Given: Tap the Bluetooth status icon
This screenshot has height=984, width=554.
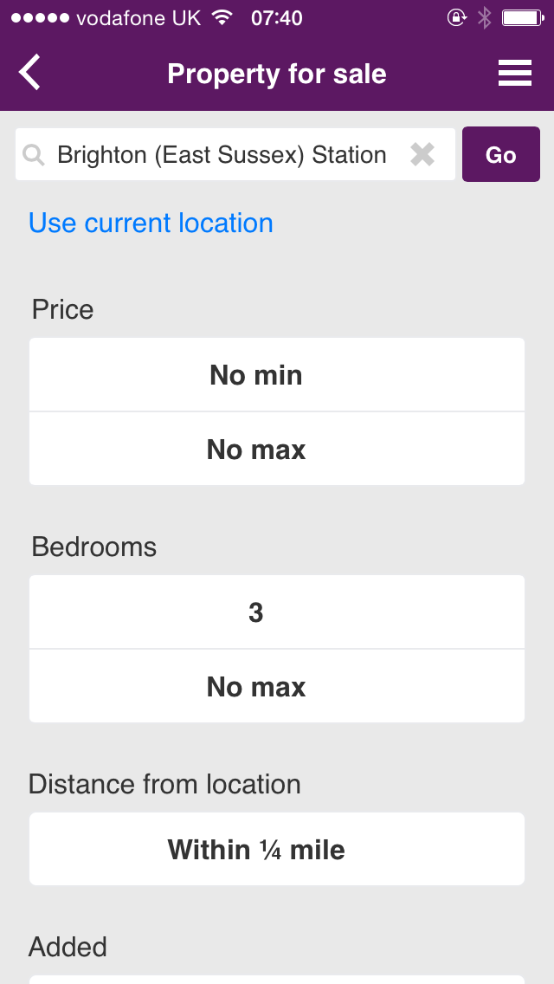Looking at the screenshot, I should (485, 17).
